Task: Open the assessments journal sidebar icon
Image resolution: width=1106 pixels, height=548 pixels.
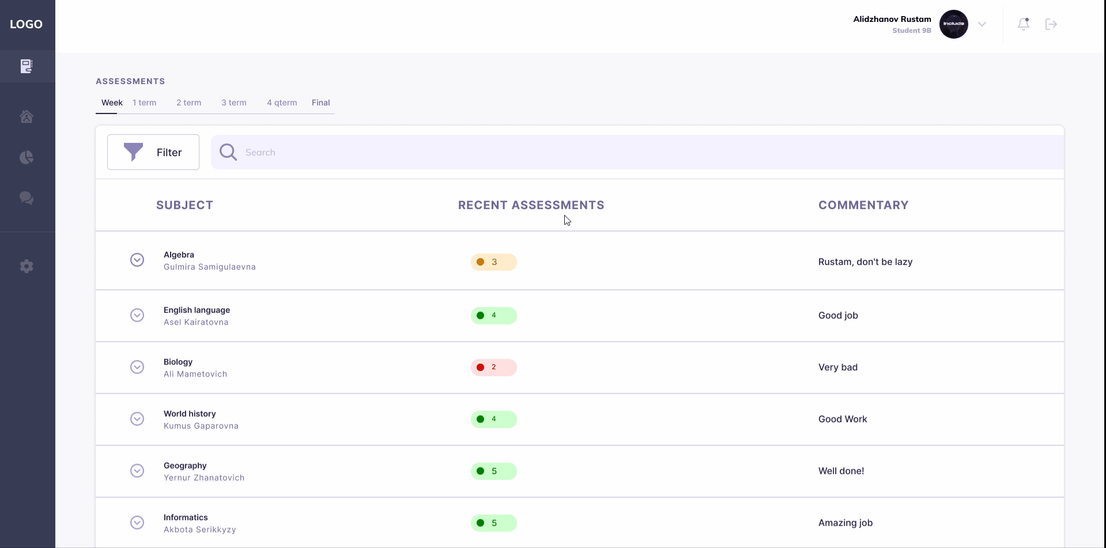Action: tap(27, 66)
